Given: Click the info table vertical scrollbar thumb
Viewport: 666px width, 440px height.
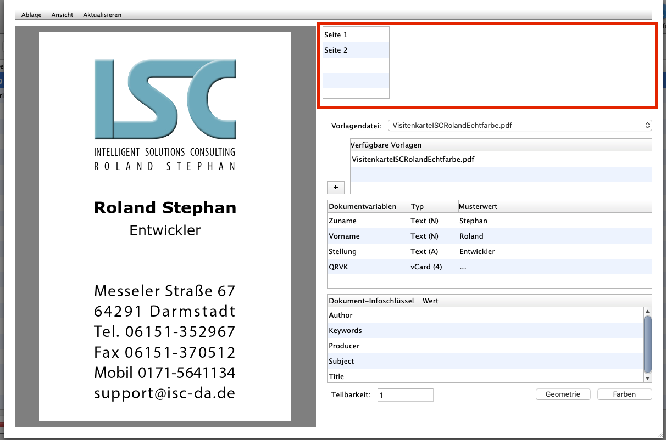Looking at the screenshot, I should (647, 344).
